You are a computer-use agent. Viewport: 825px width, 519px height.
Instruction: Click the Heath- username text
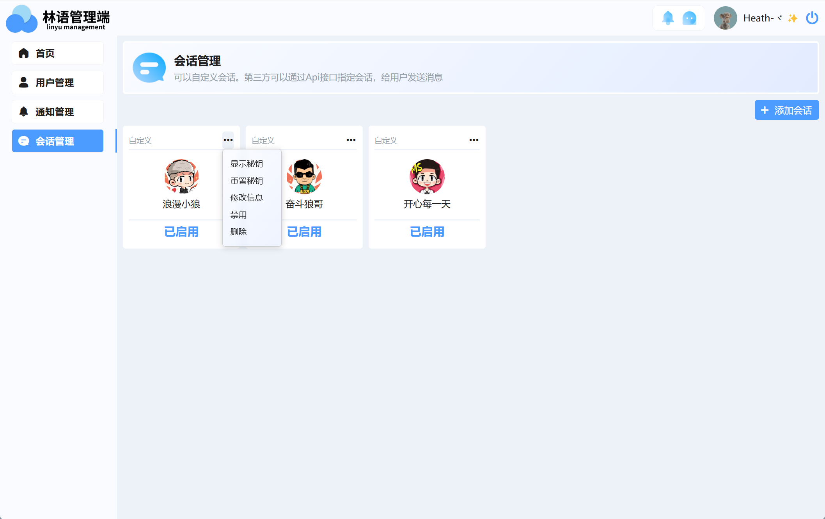pyautogui.click(x=763, y=18)
